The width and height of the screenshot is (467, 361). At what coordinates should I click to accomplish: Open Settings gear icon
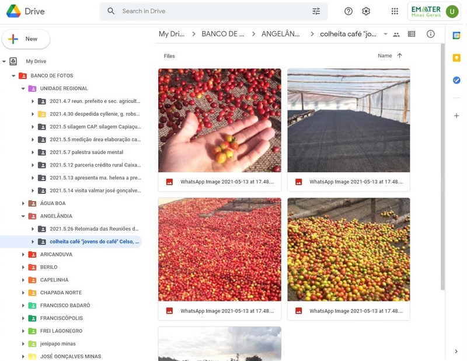[x=366, y=11]
